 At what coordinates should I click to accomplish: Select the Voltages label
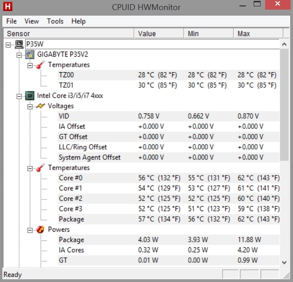pos(61,106)
